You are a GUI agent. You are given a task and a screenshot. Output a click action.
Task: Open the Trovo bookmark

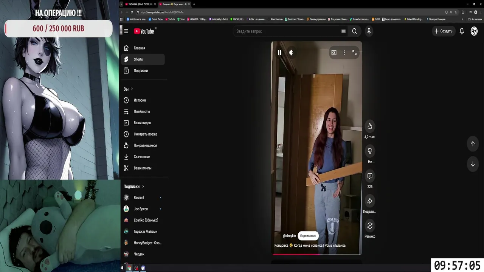(x=181, y=19)
